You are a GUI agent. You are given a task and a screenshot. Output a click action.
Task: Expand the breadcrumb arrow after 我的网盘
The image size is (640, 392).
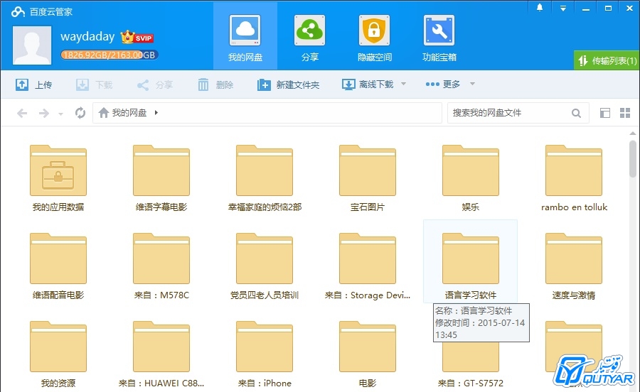tap(156, 112)
